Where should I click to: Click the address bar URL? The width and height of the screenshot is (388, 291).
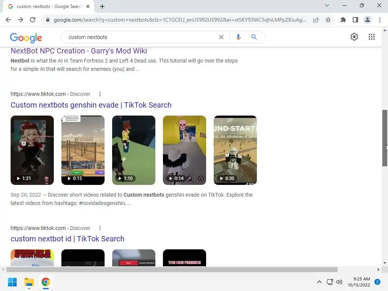coord(180,20)
